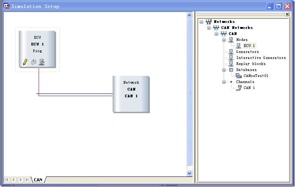Click the ECU 1 node icon in tree

coord(238,46)
